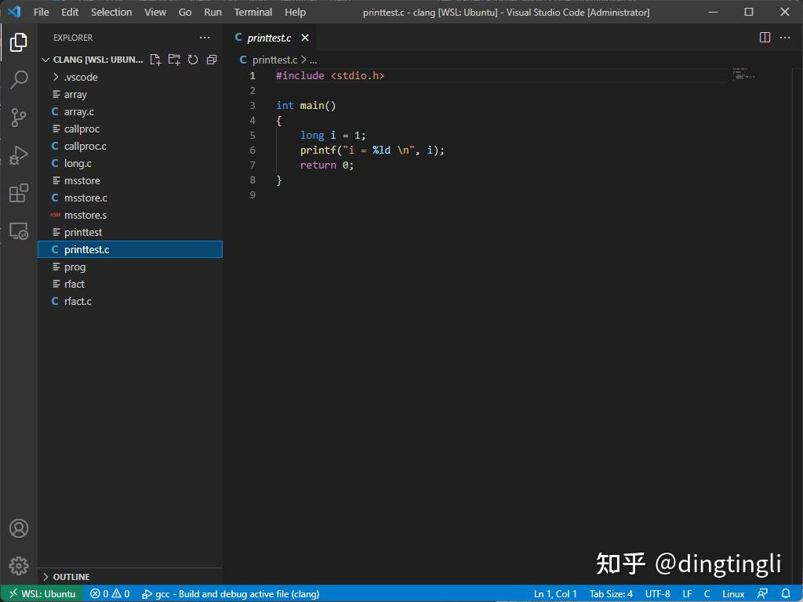The height and width of the screenshot is (602, 803).
Task: Click the WSL: Ubuntu remote indicator
Action: point(42,594)
